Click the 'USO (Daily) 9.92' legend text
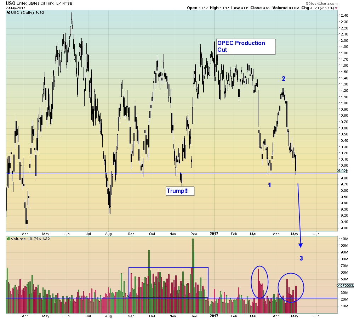The image size is (354, 319). point(28,13)
